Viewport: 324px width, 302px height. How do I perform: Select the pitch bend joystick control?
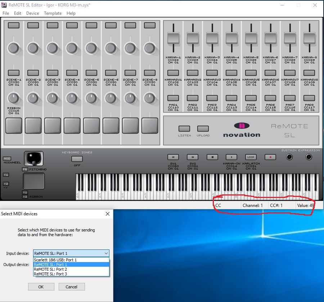[x=34, y=158]
